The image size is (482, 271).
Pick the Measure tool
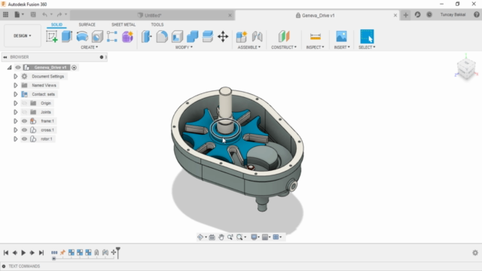(x=316, y=37)
